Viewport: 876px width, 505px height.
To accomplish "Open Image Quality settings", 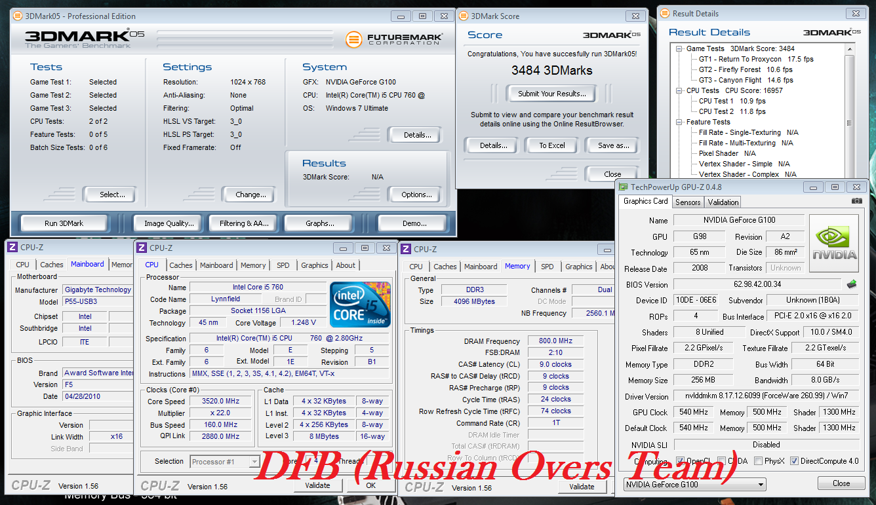I will click(169, 223).
